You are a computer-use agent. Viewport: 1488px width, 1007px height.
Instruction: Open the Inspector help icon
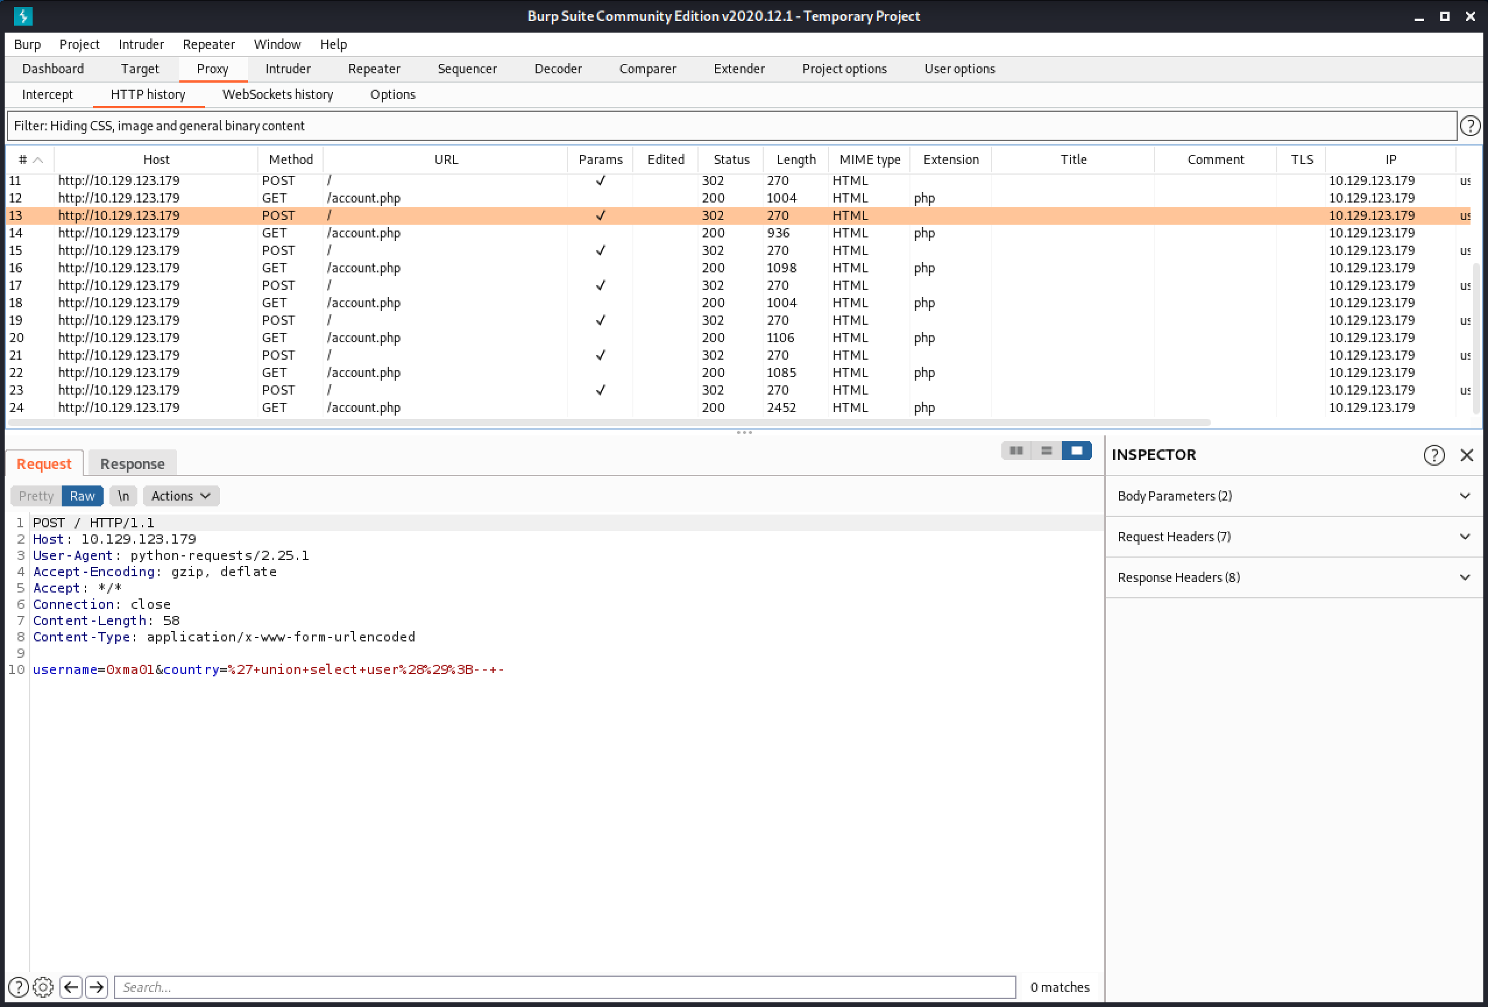coord(1434,455)
